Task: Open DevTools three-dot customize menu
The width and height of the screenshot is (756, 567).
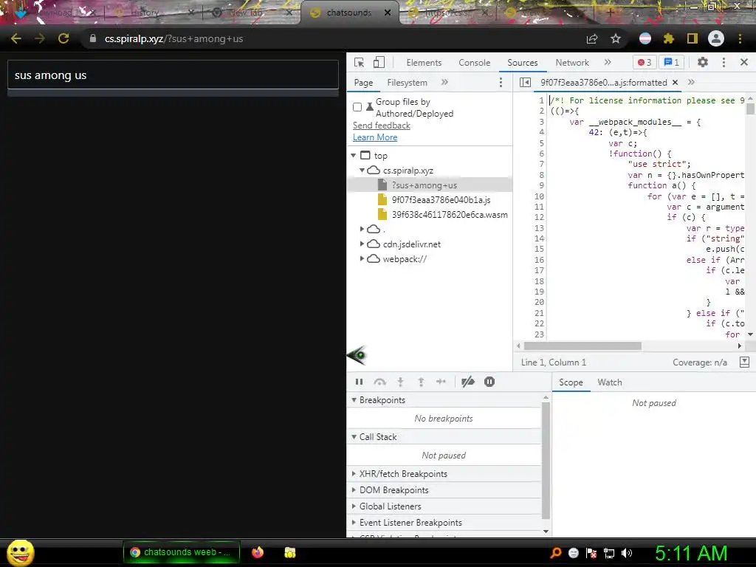Action: (x=724, y=62)
